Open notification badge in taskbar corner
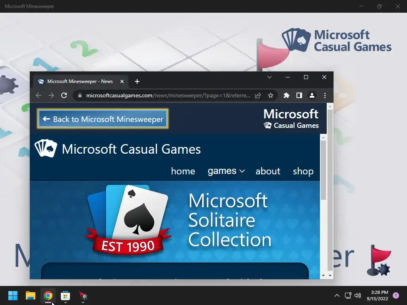This screenshot has width=407, height=305. pos(396,295)
